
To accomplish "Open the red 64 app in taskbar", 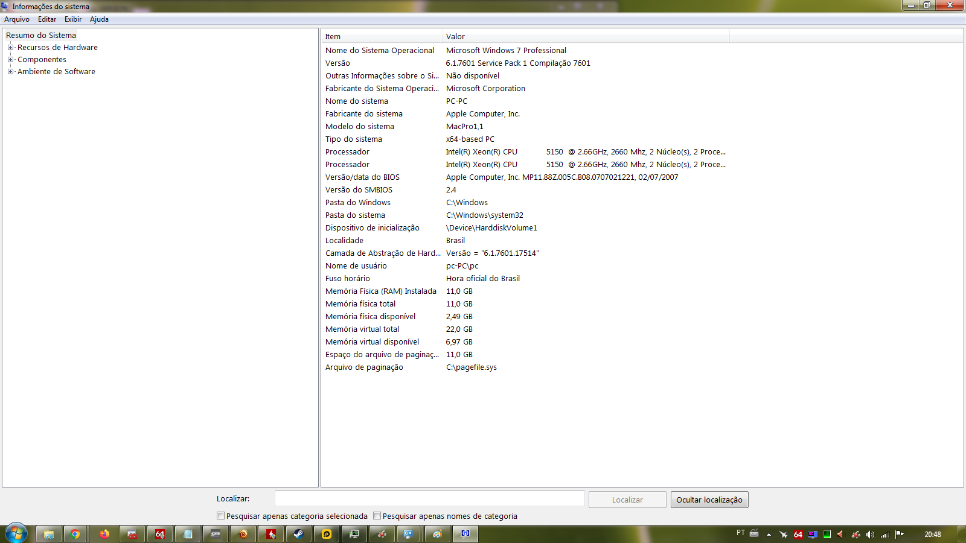I will 160,534.
